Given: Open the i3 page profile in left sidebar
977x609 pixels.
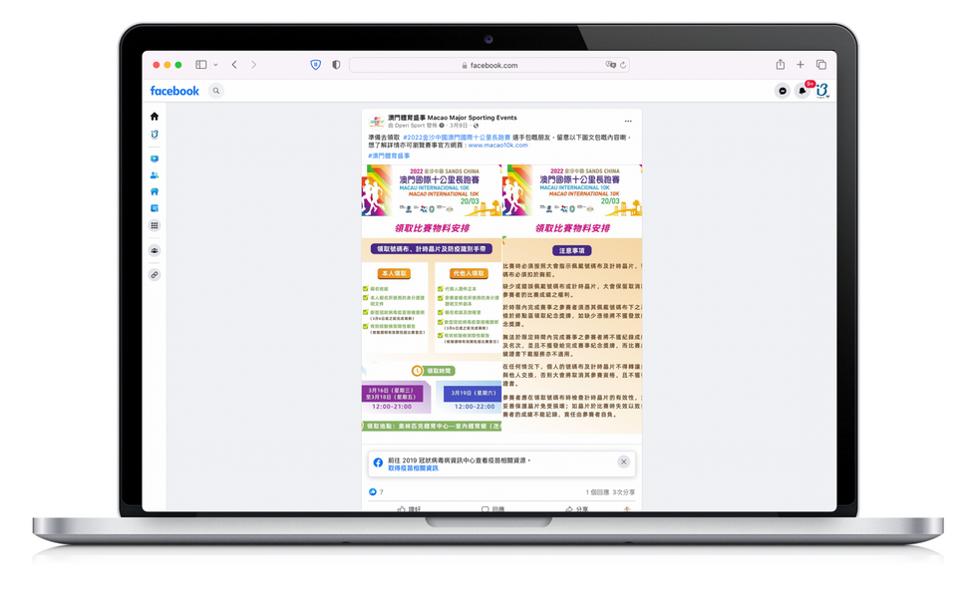Looking at the screenshot, I should pyautogui.click(x=155, y=135).
